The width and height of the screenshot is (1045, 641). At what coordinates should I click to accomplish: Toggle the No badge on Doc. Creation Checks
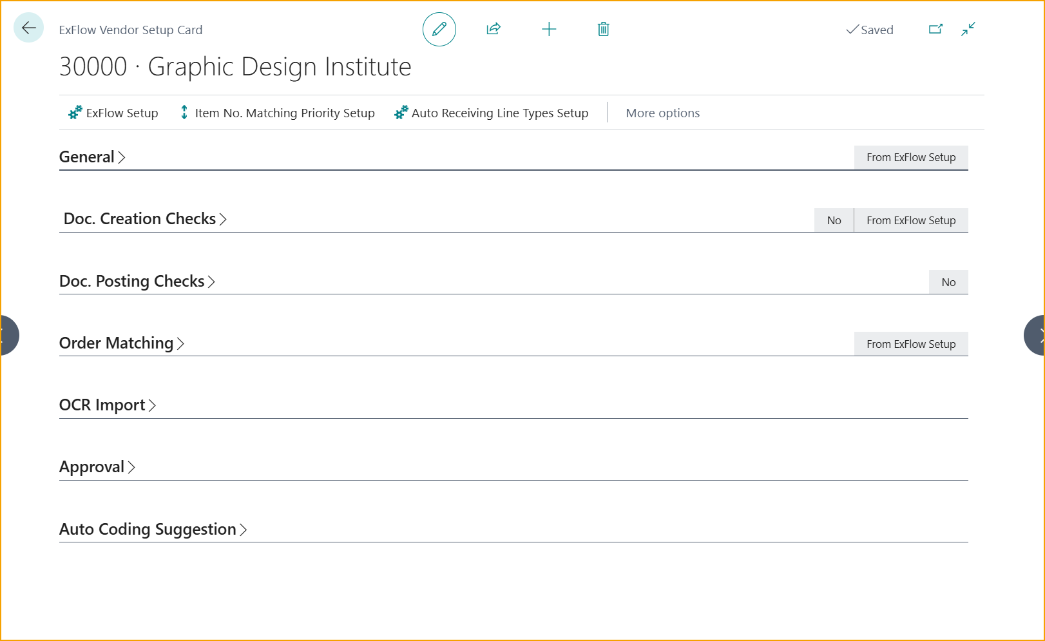click(833, 220)
